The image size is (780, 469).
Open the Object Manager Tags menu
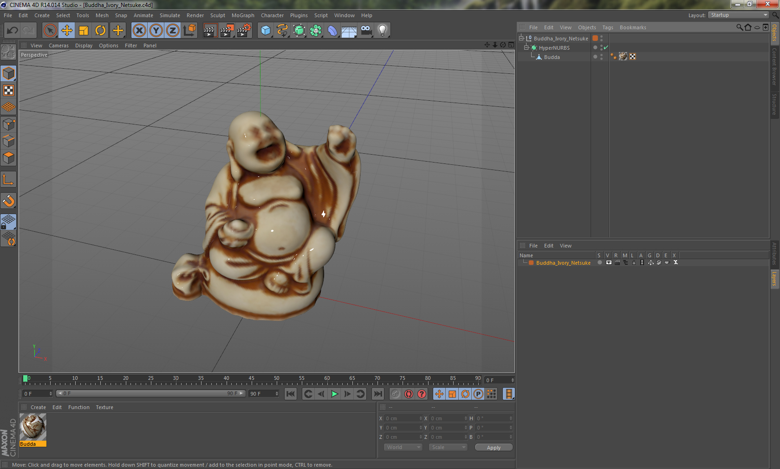point(608,27)
